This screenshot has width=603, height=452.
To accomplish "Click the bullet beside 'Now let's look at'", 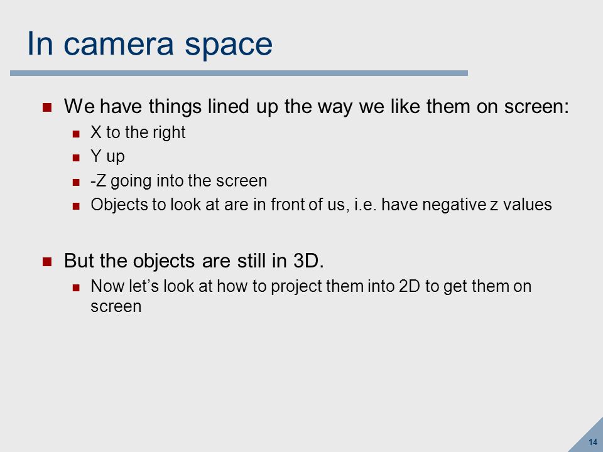I will click(76, 288).
